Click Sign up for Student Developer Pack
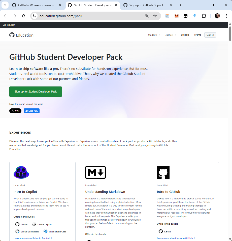The width and height of the screenshot is (232, 241). (36, 92)
